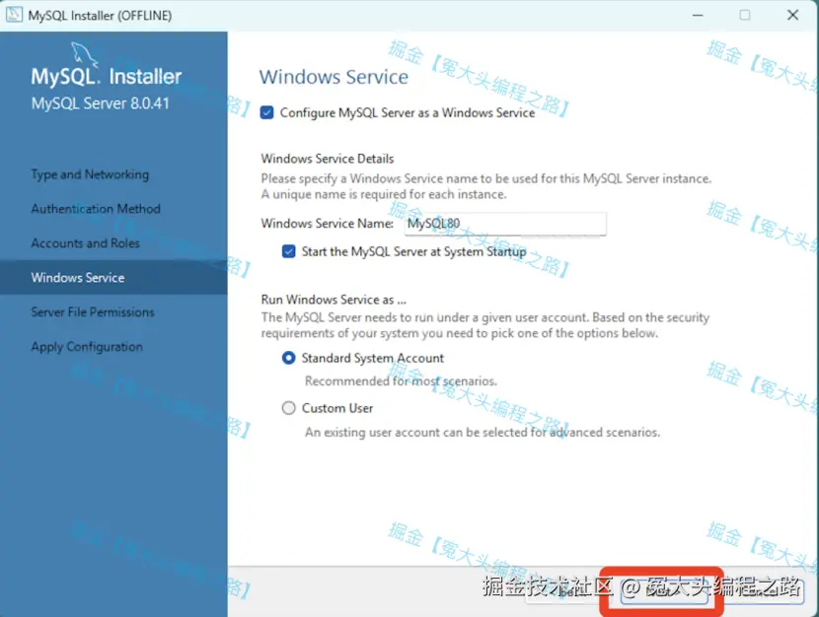This screenshot has height=617, width=819.
Task: Go to the Authentication Method step
Action: [96, 209]
